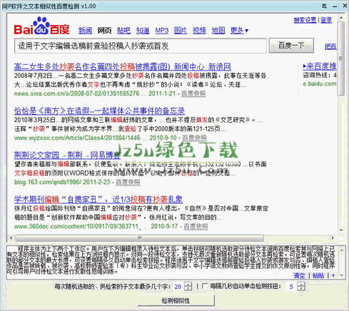The image size is (349, 311).
Task: Click the sub-text length value 20 field
Action: [x=178, y=287]
